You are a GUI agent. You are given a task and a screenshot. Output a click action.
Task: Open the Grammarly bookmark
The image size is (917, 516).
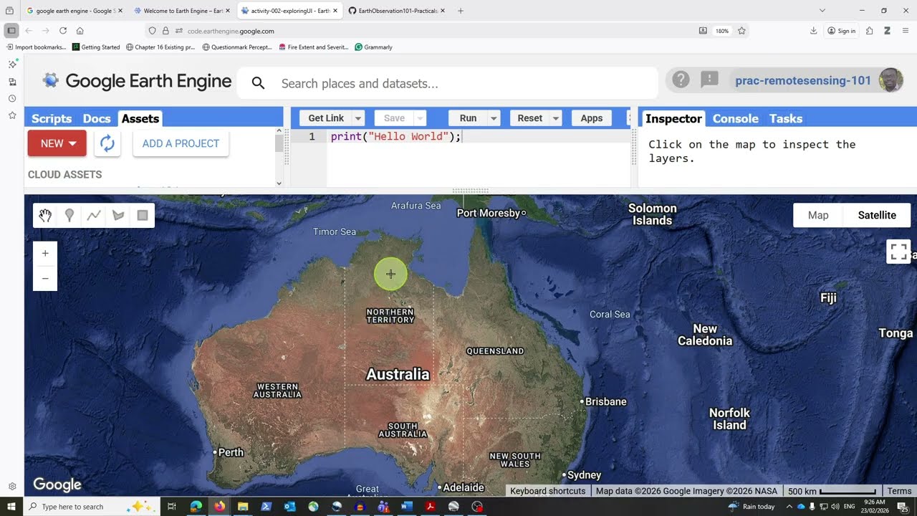(374, 47)
